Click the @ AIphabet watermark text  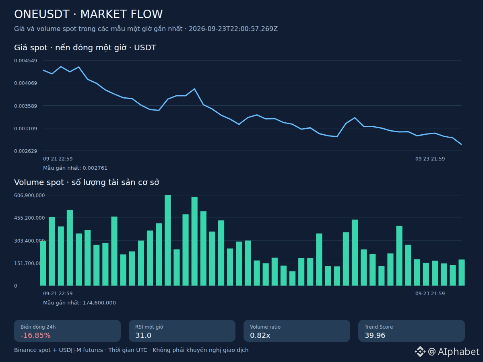tap(454, 352)
